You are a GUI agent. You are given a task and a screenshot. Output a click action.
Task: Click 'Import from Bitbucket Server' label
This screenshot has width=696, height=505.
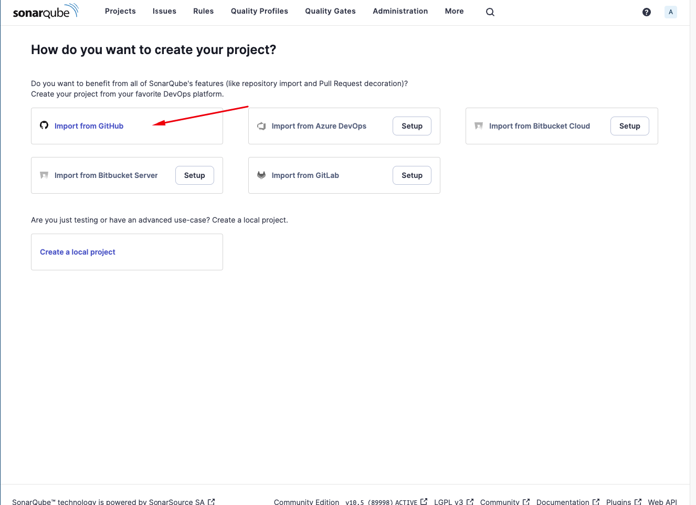(106, 175)
